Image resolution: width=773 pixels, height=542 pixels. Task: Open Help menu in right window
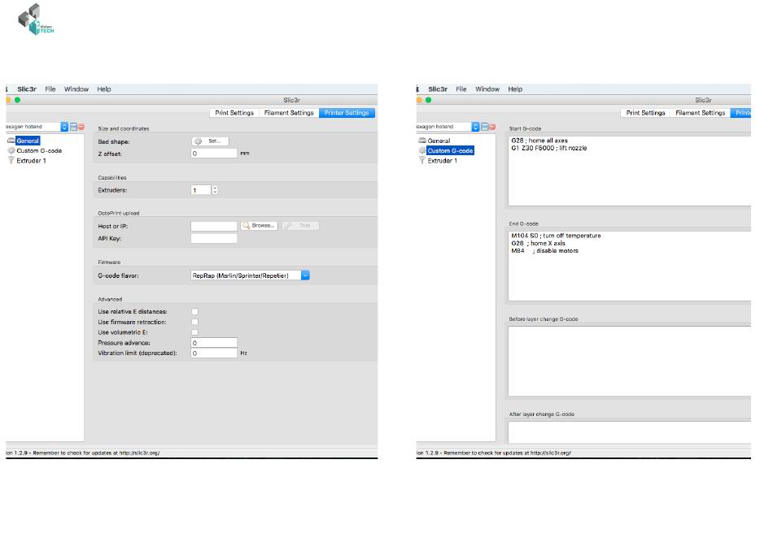coord(515,89)
